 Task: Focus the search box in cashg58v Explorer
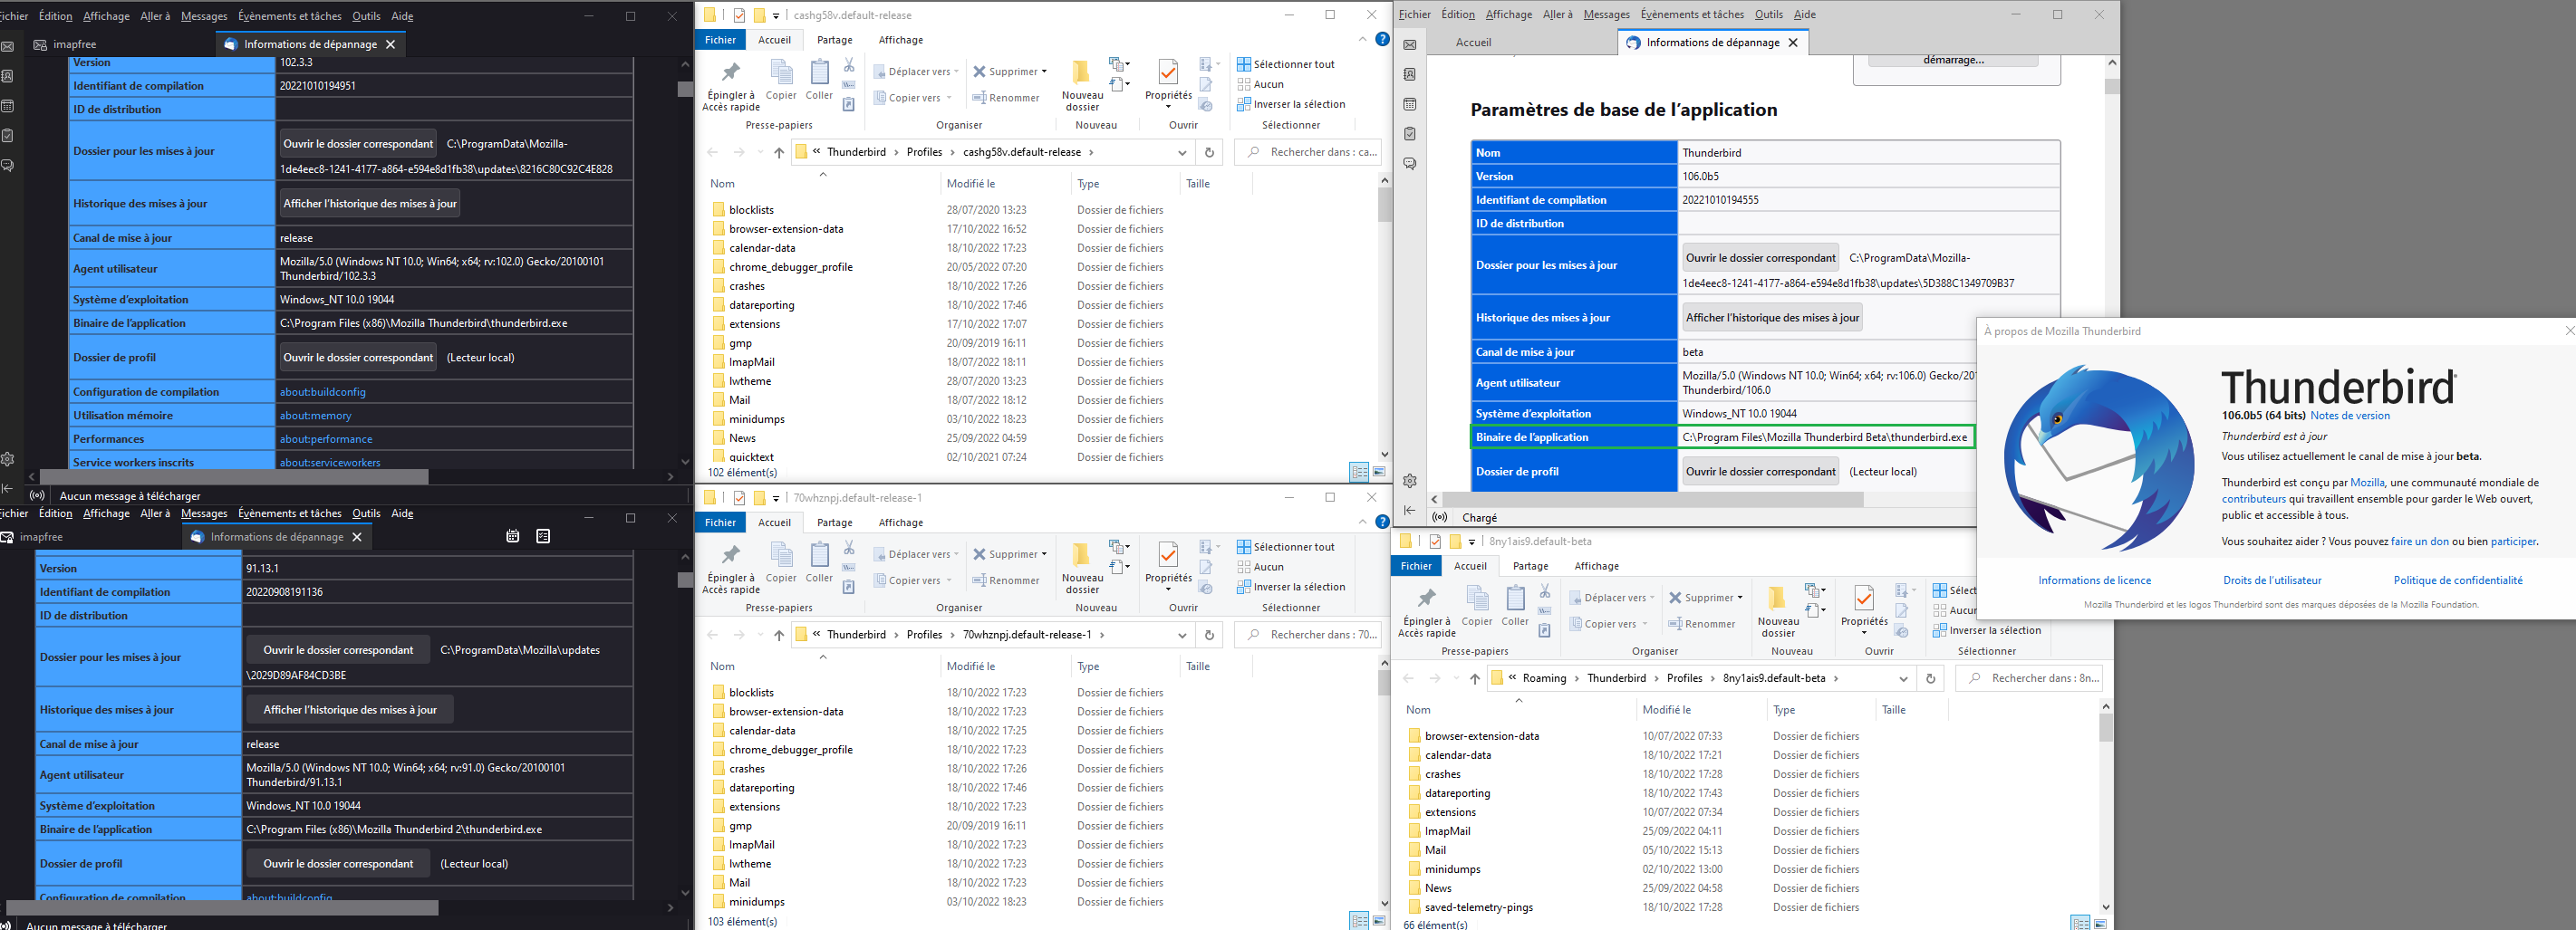point(1309,153)
